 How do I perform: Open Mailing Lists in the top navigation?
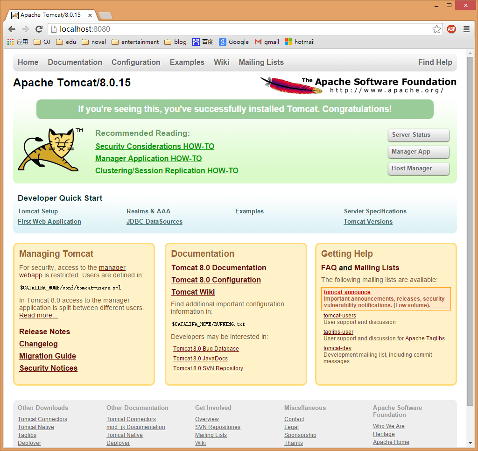tap(261, 62)
